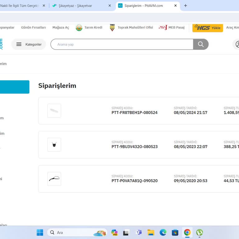Close the Nakli İle İlgili tab
239x239 pixels.
pyautogui.click(x=44, y=6)
